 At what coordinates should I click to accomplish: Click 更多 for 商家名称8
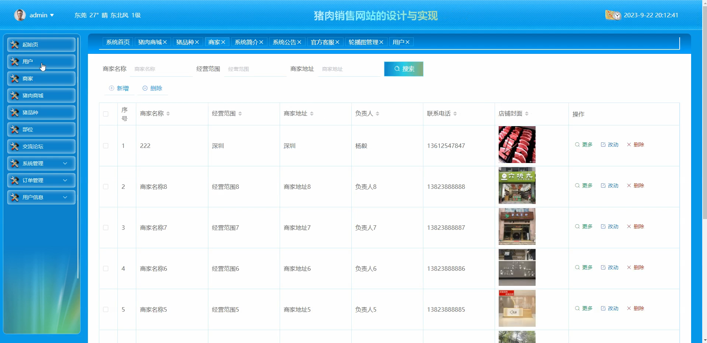(584, 186)
